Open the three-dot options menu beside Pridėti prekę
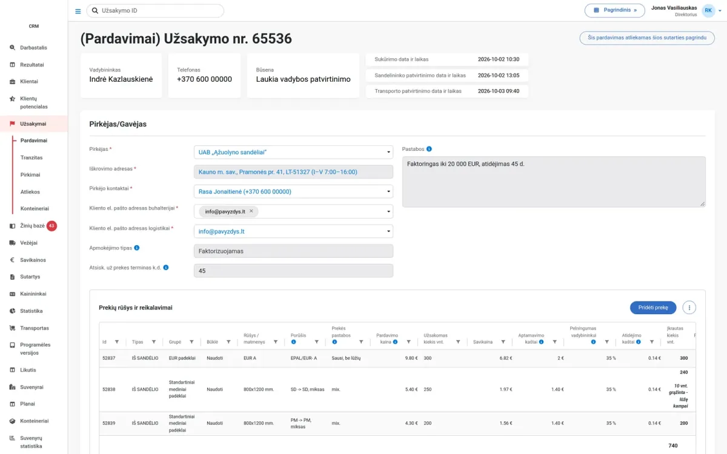The width and height of the screenshot is (727, 454). click(689, 308)
